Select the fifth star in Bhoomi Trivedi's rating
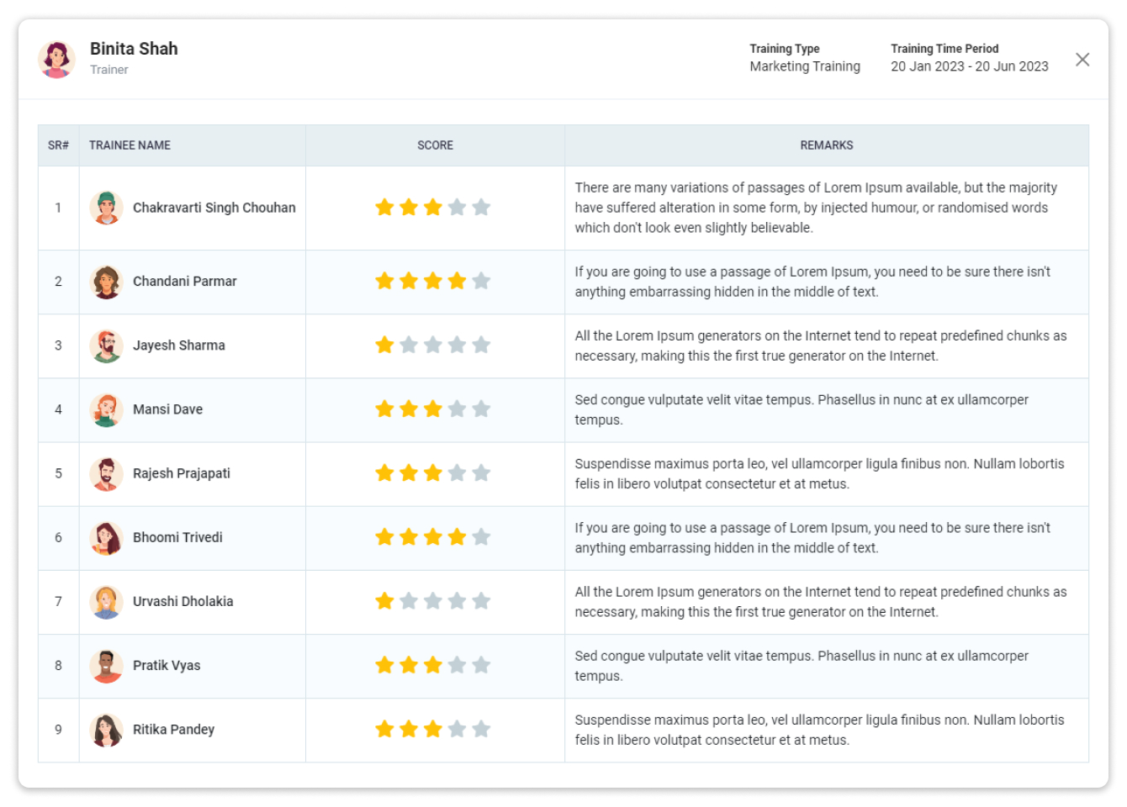 pyautogui.click(x=482, y=536)
